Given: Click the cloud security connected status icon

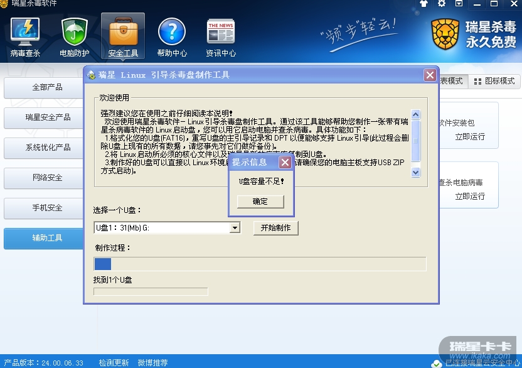Looking at the screenshot, I should click(436, 364).
